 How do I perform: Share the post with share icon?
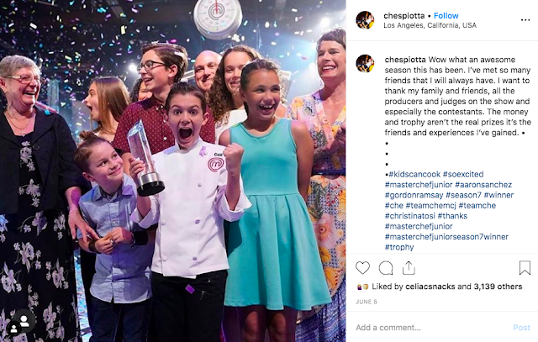click(x=409, y=268)
